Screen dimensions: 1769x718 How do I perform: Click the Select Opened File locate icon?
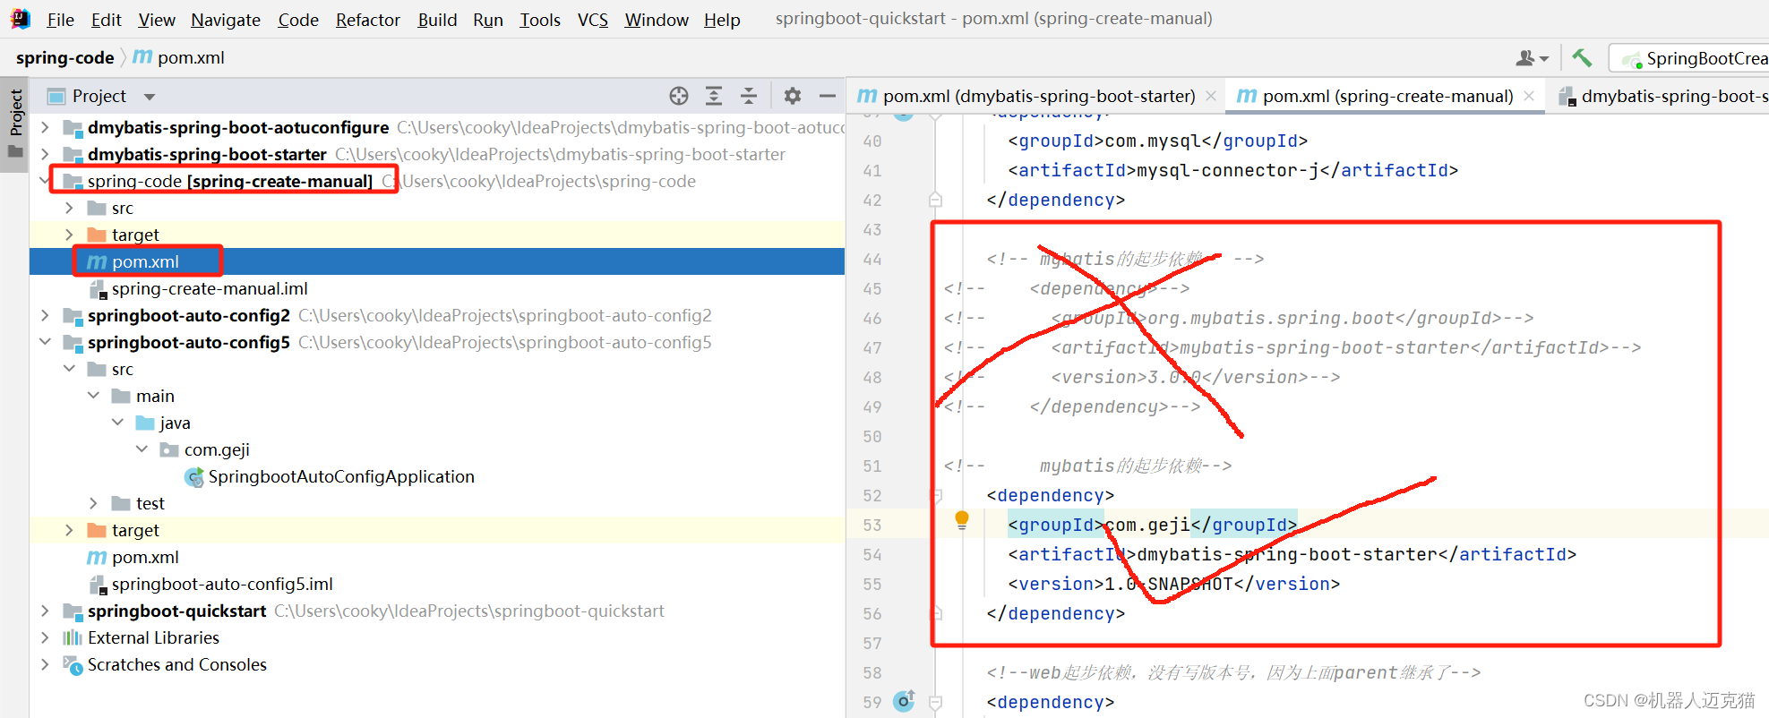[x=679, y=96]
